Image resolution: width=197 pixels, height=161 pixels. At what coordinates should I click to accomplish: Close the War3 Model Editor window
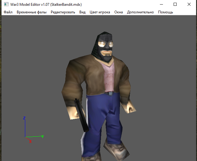tap(189, 4)
